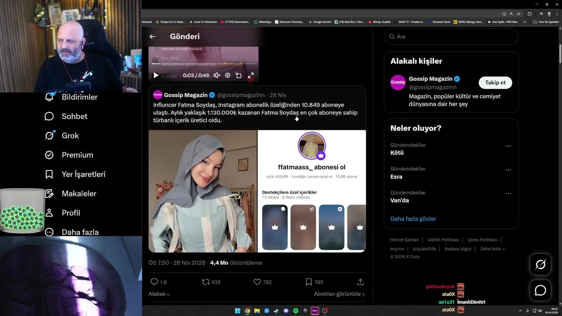Open Google Gemini bookmark
The width and height of the screenshot is (562, 316).
(320, 22)
